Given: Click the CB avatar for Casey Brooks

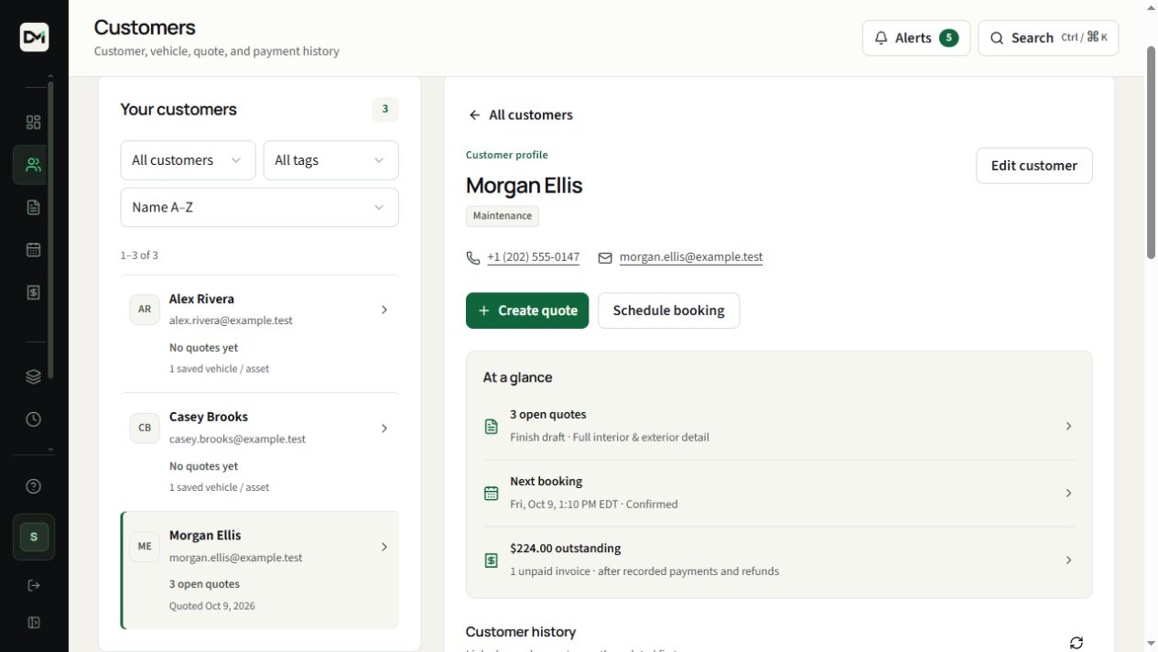Looking at the screenshot, I should click(145, 428).
